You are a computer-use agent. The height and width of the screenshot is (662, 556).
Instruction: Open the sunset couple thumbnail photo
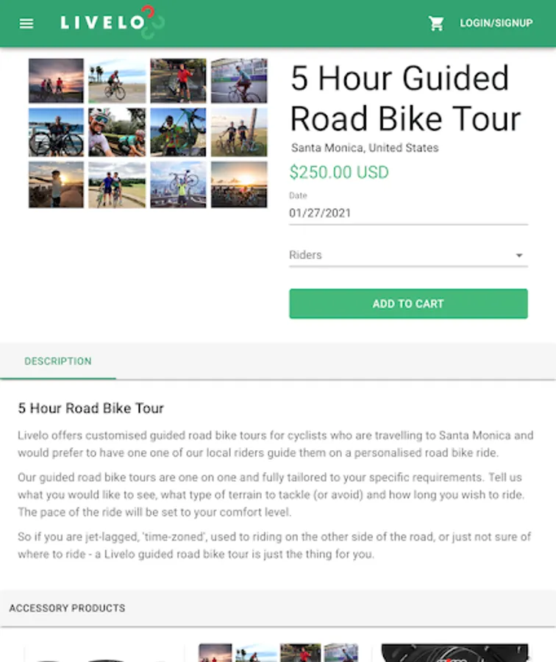click(56, 81)
